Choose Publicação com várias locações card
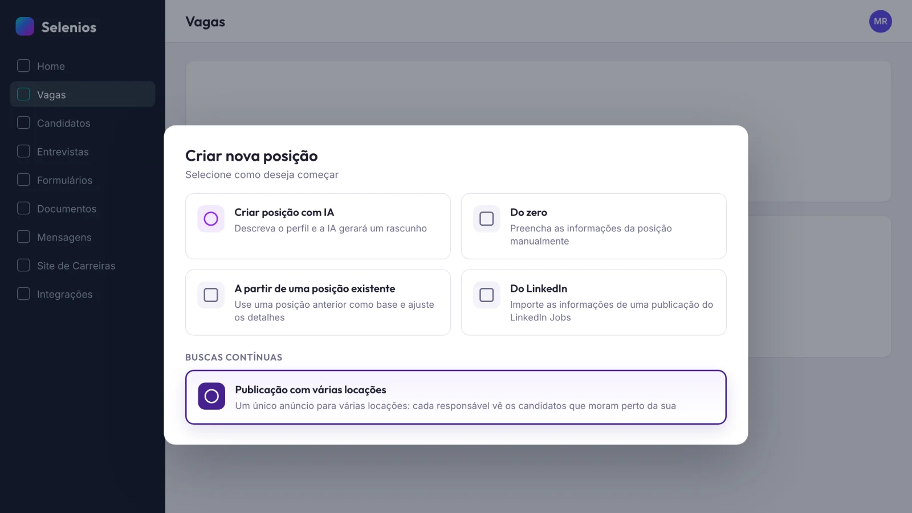This screenshot has height=513, width=912. pos(456,397)
